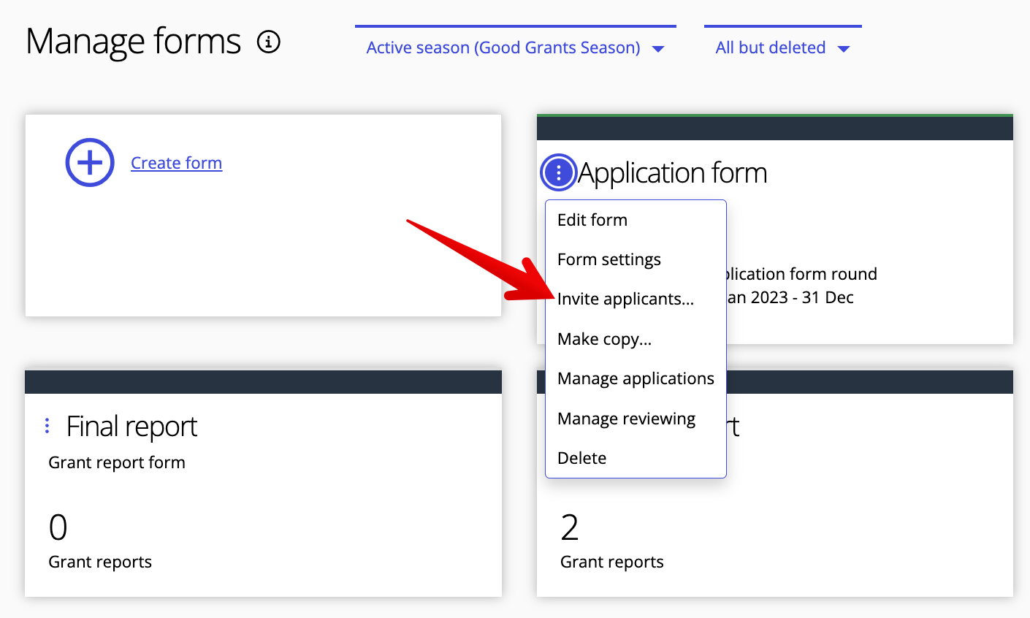Open the Final report form title

click(x=131, y=427)
